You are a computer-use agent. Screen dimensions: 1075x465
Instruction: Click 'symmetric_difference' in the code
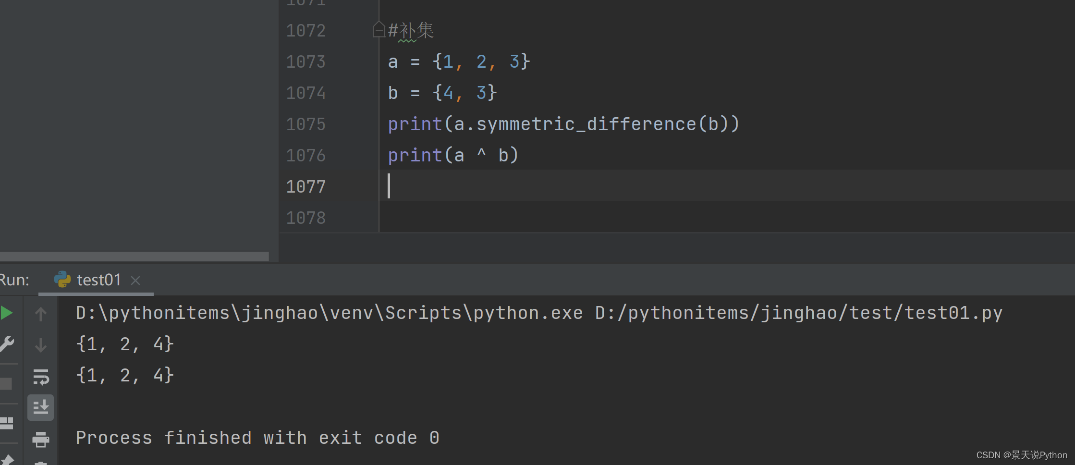point(586,124)
